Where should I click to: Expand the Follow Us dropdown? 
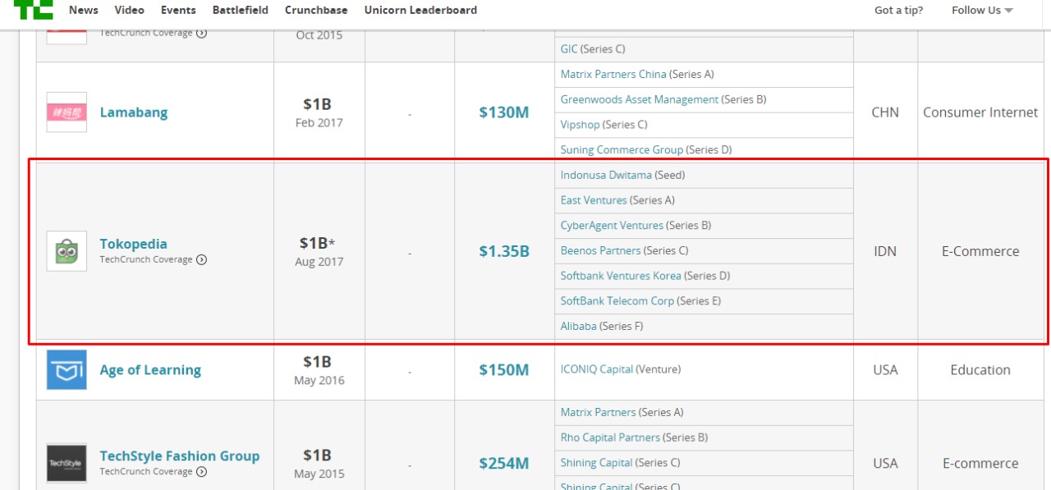(982, 11)
